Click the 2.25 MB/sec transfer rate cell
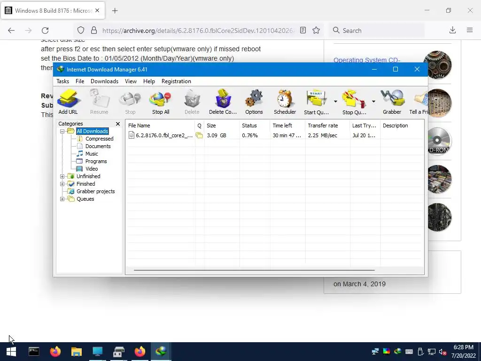Image resolution: width=481 pixels, height=361 pixels. tap(322, 135)
